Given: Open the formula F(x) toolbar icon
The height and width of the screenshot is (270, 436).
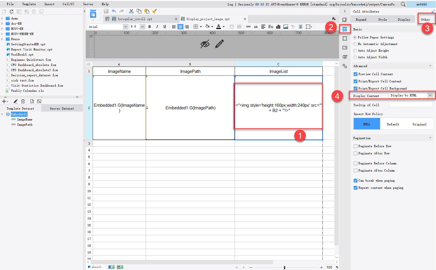Looking at the screenshot, I should pyautogui.click(x=270, y=26).
